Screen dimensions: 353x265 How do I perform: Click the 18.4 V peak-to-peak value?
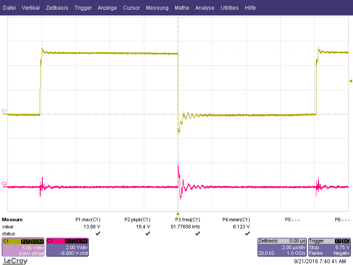point(143,227)
